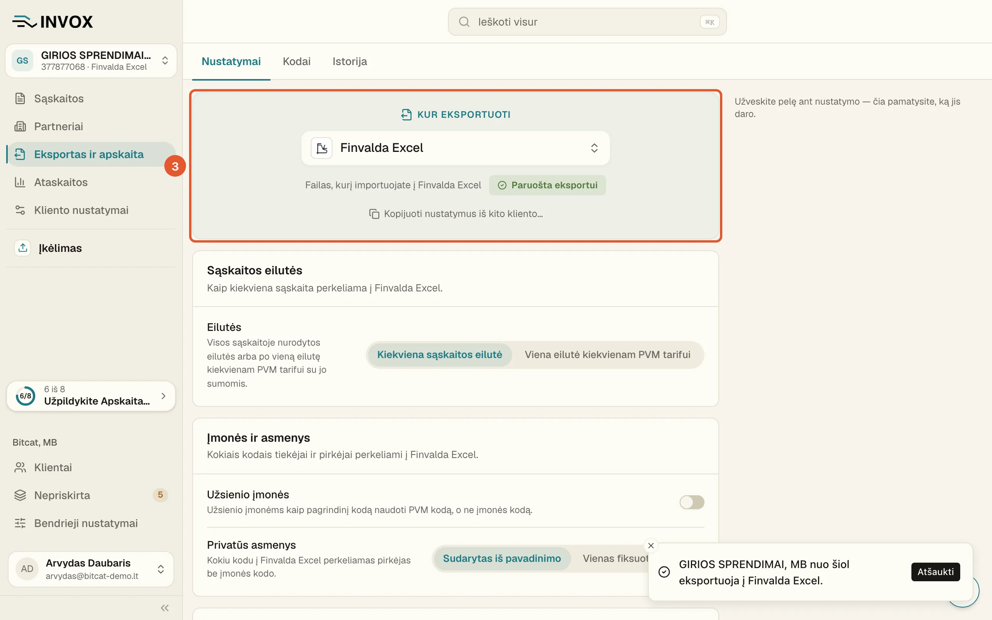Click the INVOX logo
Viewport: 992px width, 620px height.
(52, 22)
